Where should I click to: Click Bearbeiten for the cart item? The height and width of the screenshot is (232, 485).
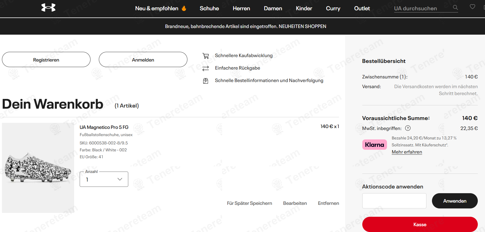[x=295, y=203]
